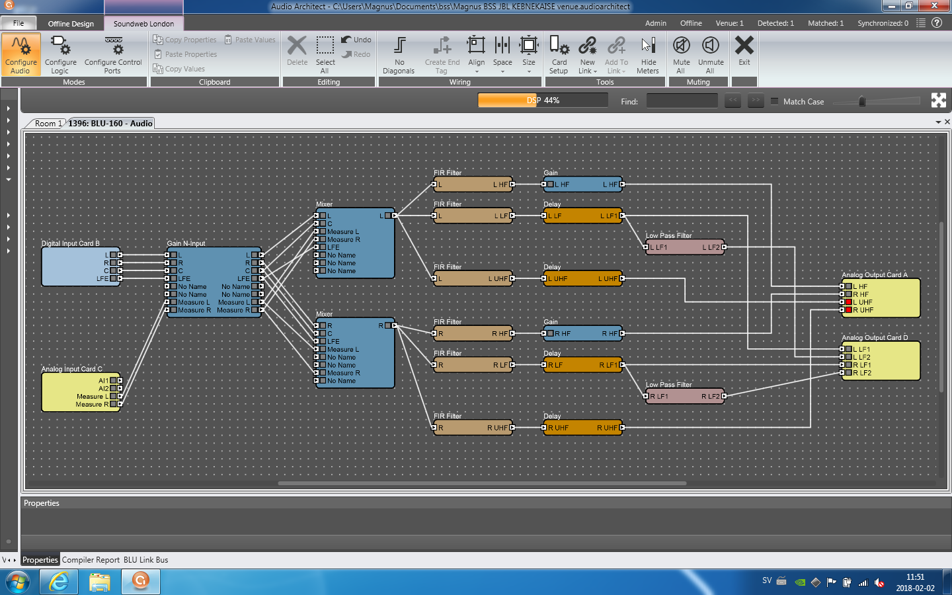Adjust the zoom slider
This screenshot has width=952, height=595.
[862, 101]
